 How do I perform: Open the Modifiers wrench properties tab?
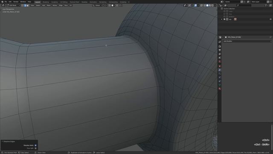220,70
